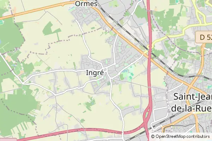
Task: Select the Ingré town label
Action: 95,73
